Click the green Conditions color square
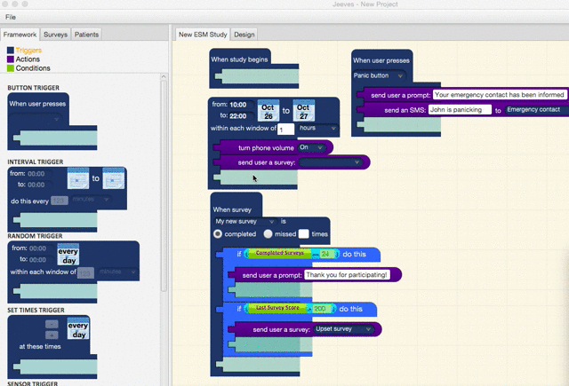 coord(11,68)
